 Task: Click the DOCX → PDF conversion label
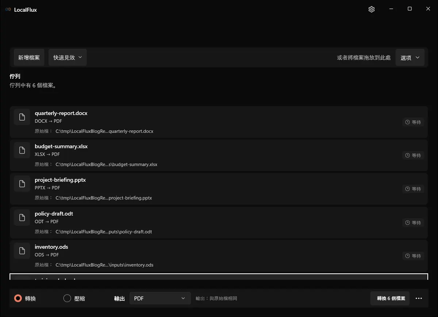49,121
